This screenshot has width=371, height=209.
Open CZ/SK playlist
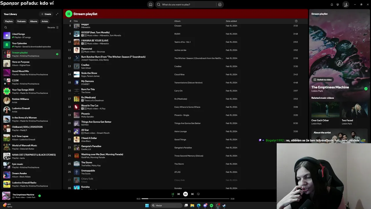[x=31, y=82]
